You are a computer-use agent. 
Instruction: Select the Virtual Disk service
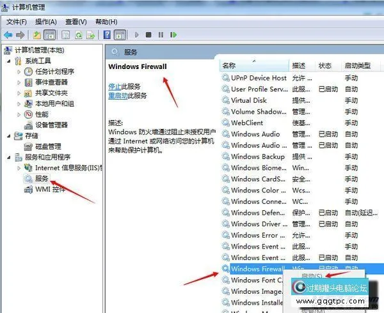302,100
